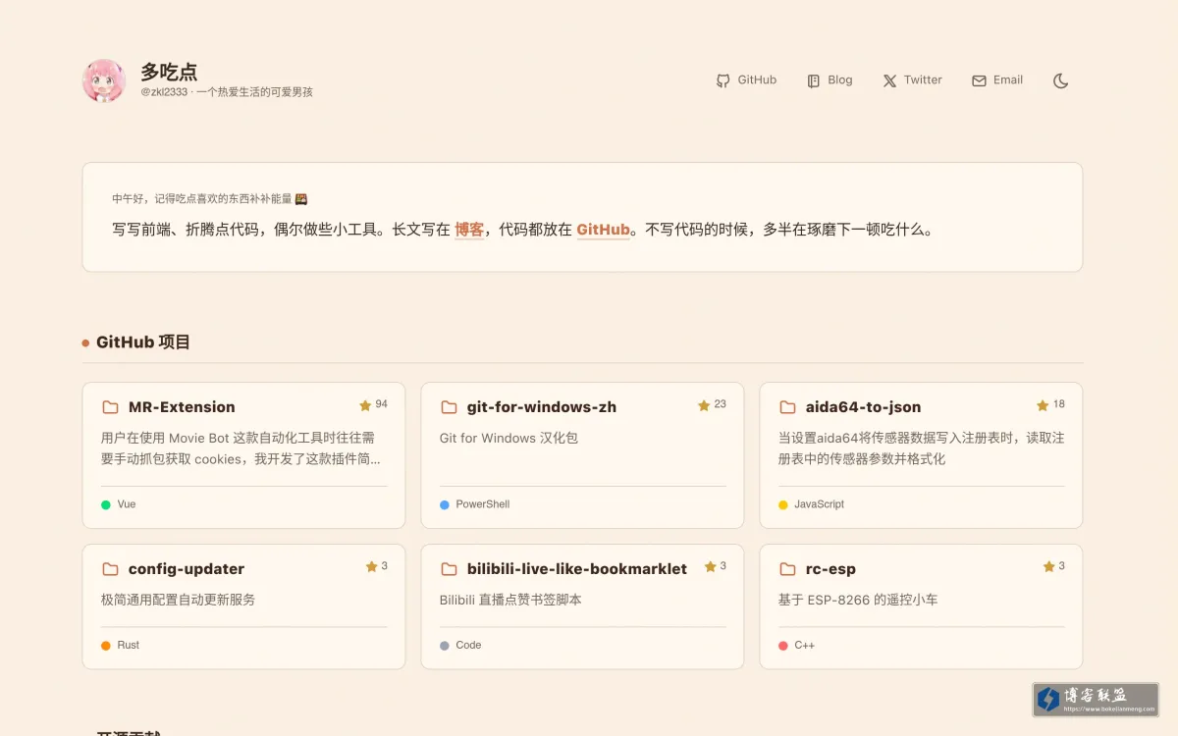Click the Email envelope icon in header
Viewport: 1178px width, 736px height.
(x=979, y=80)
